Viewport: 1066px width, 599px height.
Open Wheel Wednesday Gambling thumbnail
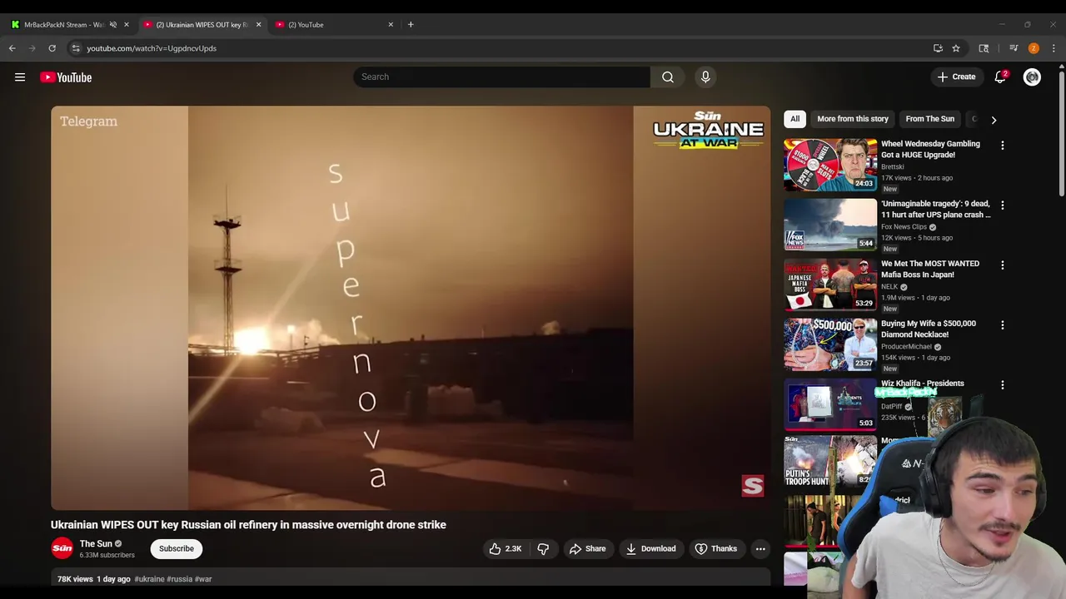tap(830, 165)
